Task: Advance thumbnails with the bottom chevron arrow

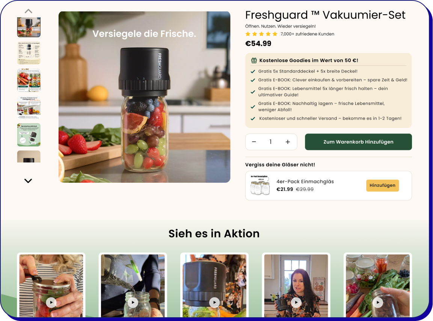Action: [x=28, y=181]
